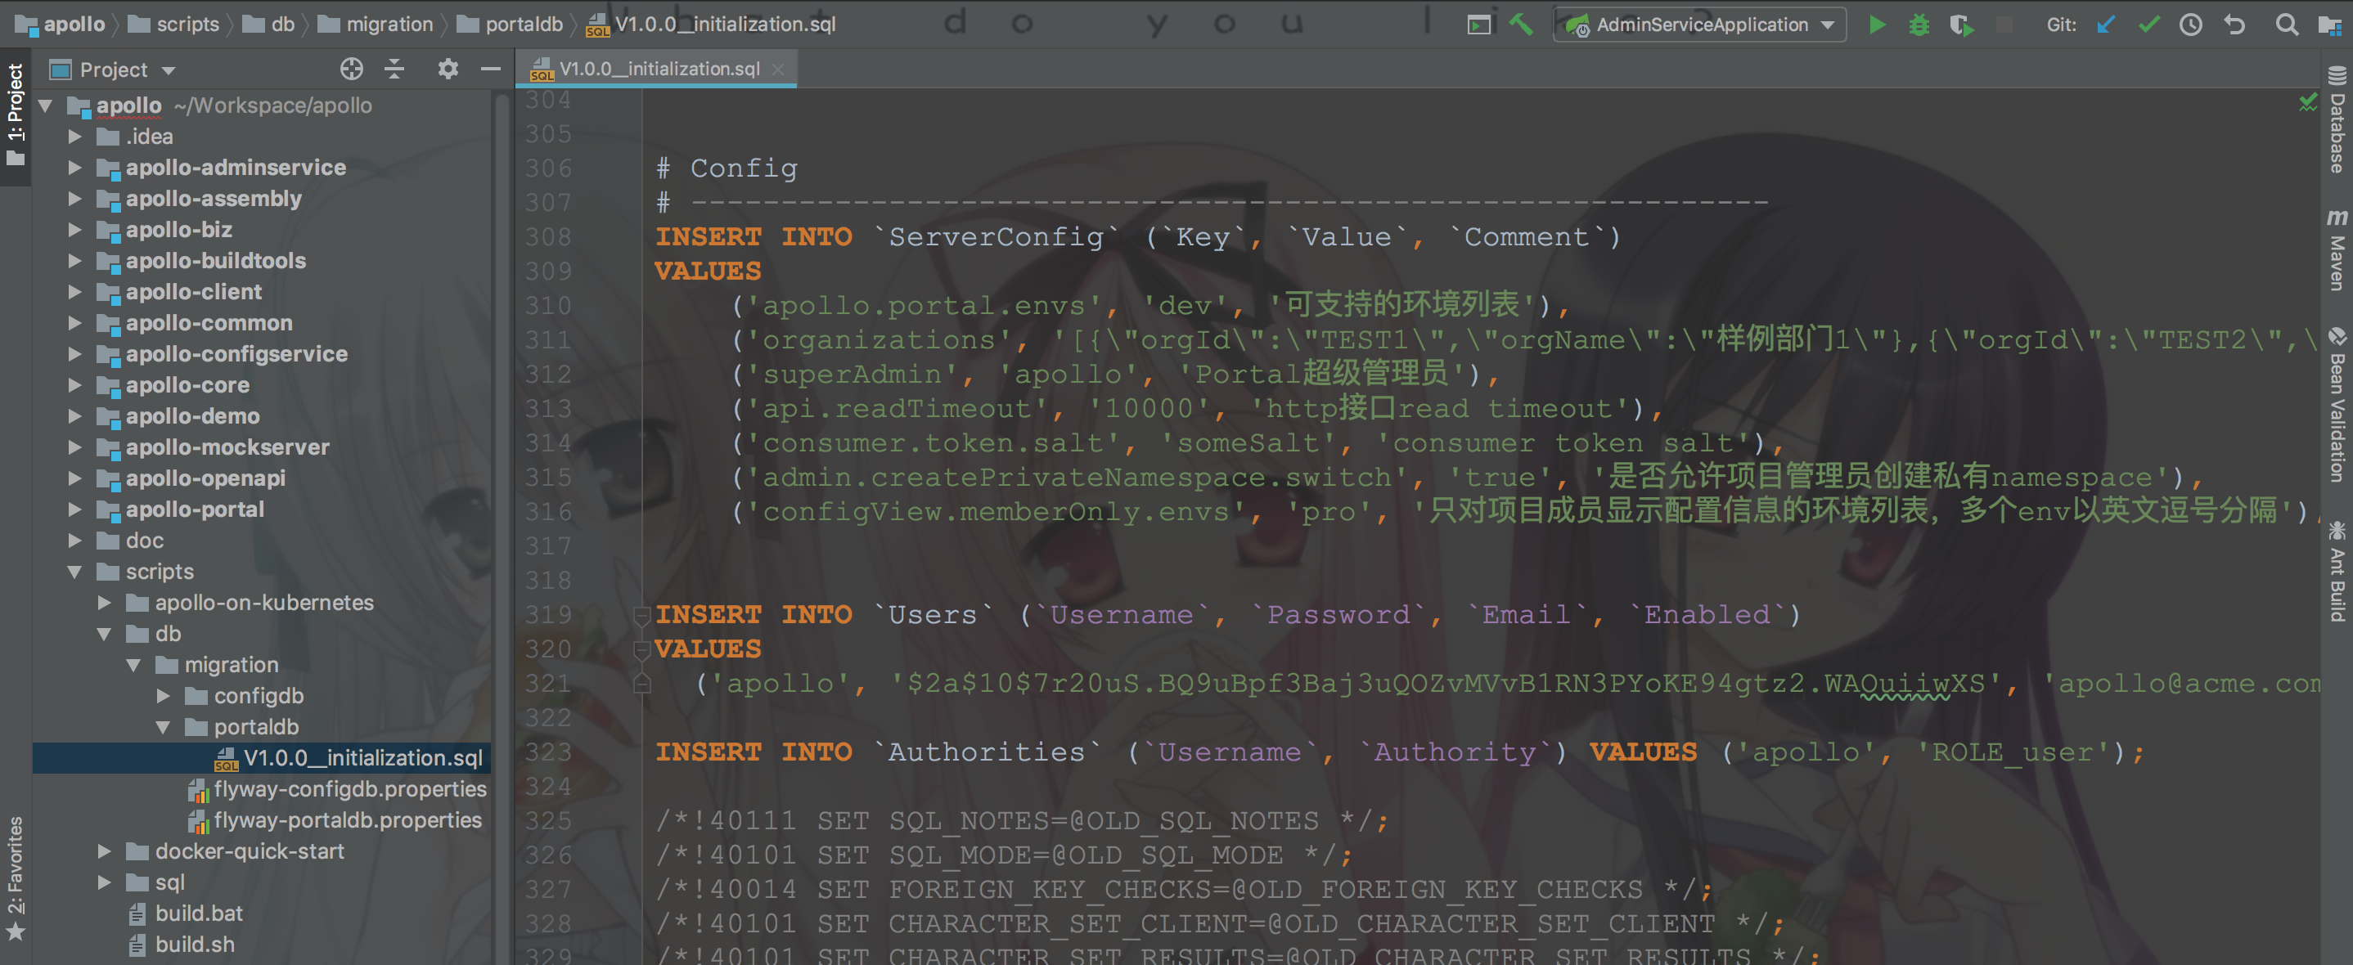Expand the apollo-portal module
The image size is (2353, 965).
coord(75,509)
